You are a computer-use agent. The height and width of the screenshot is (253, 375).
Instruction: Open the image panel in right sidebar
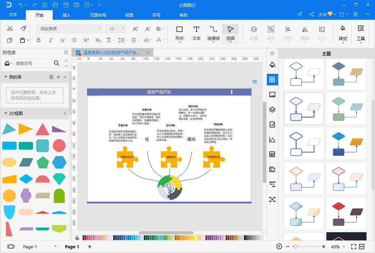[x=272, y=95]
